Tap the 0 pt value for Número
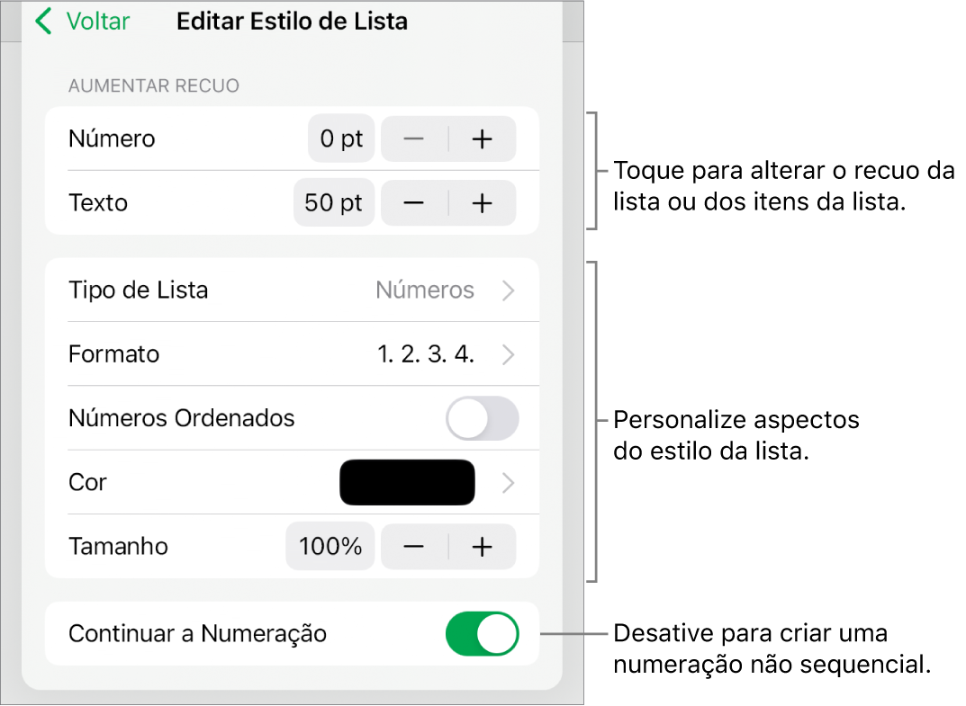Screen dimensions: 966x706 point(340,139)
